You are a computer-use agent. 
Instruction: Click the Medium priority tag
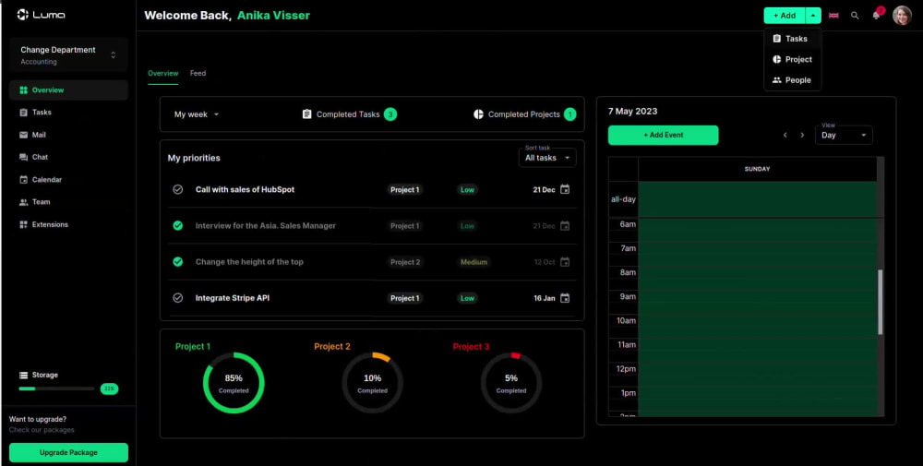473,262
